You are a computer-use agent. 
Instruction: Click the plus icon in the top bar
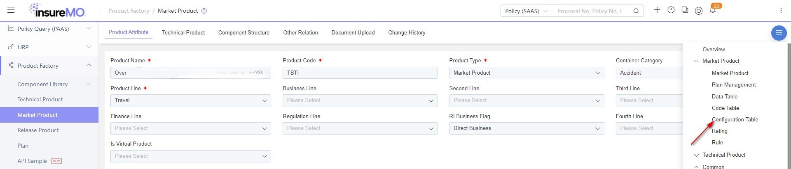[x=657, y=10]
